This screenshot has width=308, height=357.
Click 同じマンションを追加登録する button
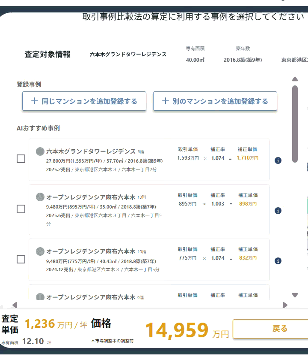point(84,101)
